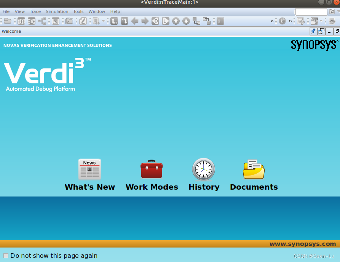Click the forward navigation arrow in the toolbar
Screen dimensions: 340x262
[x=145, y=21]
